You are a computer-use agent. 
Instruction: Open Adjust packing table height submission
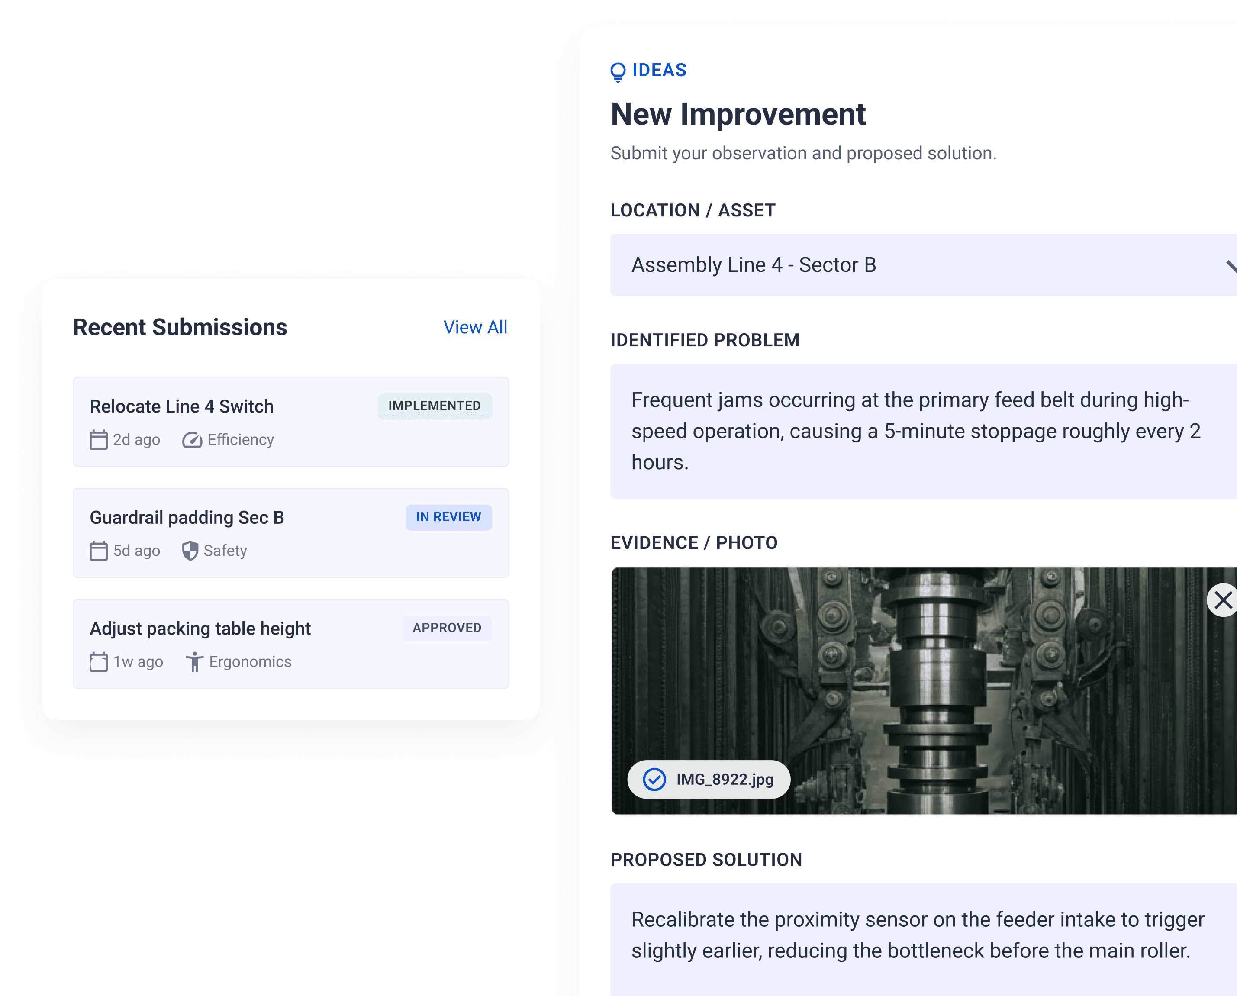pyautogui.click(x=291, y=644)
